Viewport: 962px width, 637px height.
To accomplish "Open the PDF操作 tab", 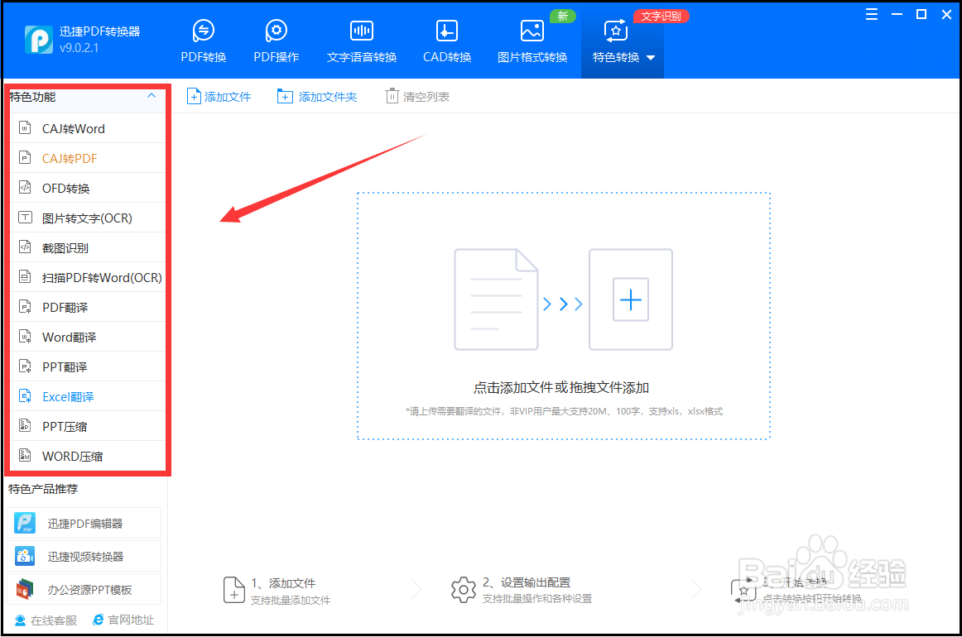I will (x=276, y=41).
